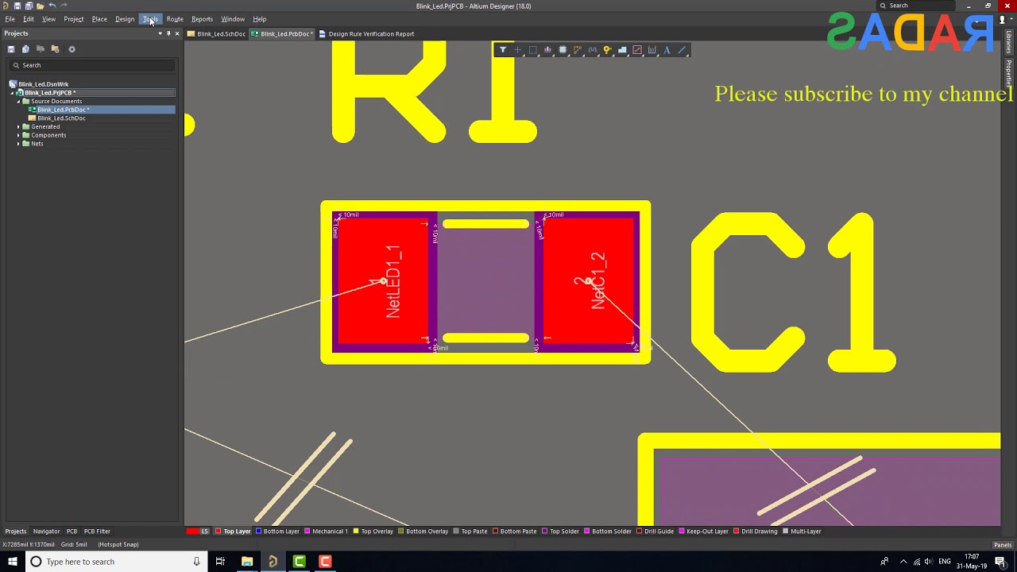
Task: Expand the Nets folder
Action: click(x=18, y=144)
